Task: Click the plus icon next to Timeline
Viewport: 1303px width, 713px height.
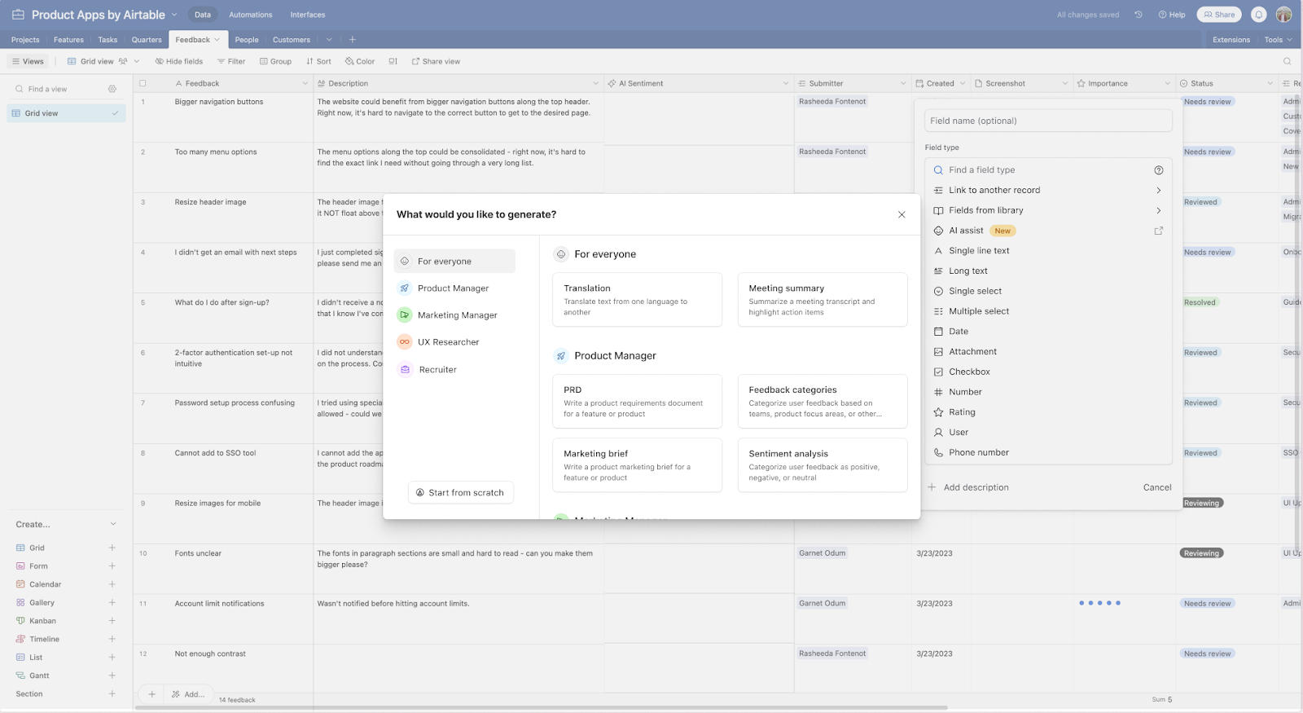Action: pos(112,639)
